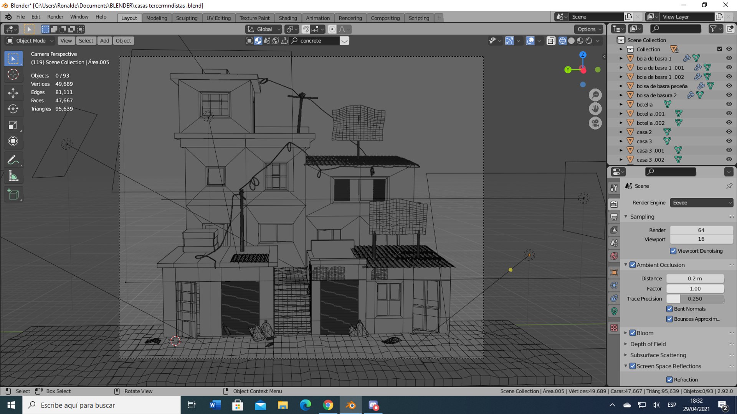Viewport: 737px width, 414px height.
Task: Open Object properties tab icon
Action: 614,273
